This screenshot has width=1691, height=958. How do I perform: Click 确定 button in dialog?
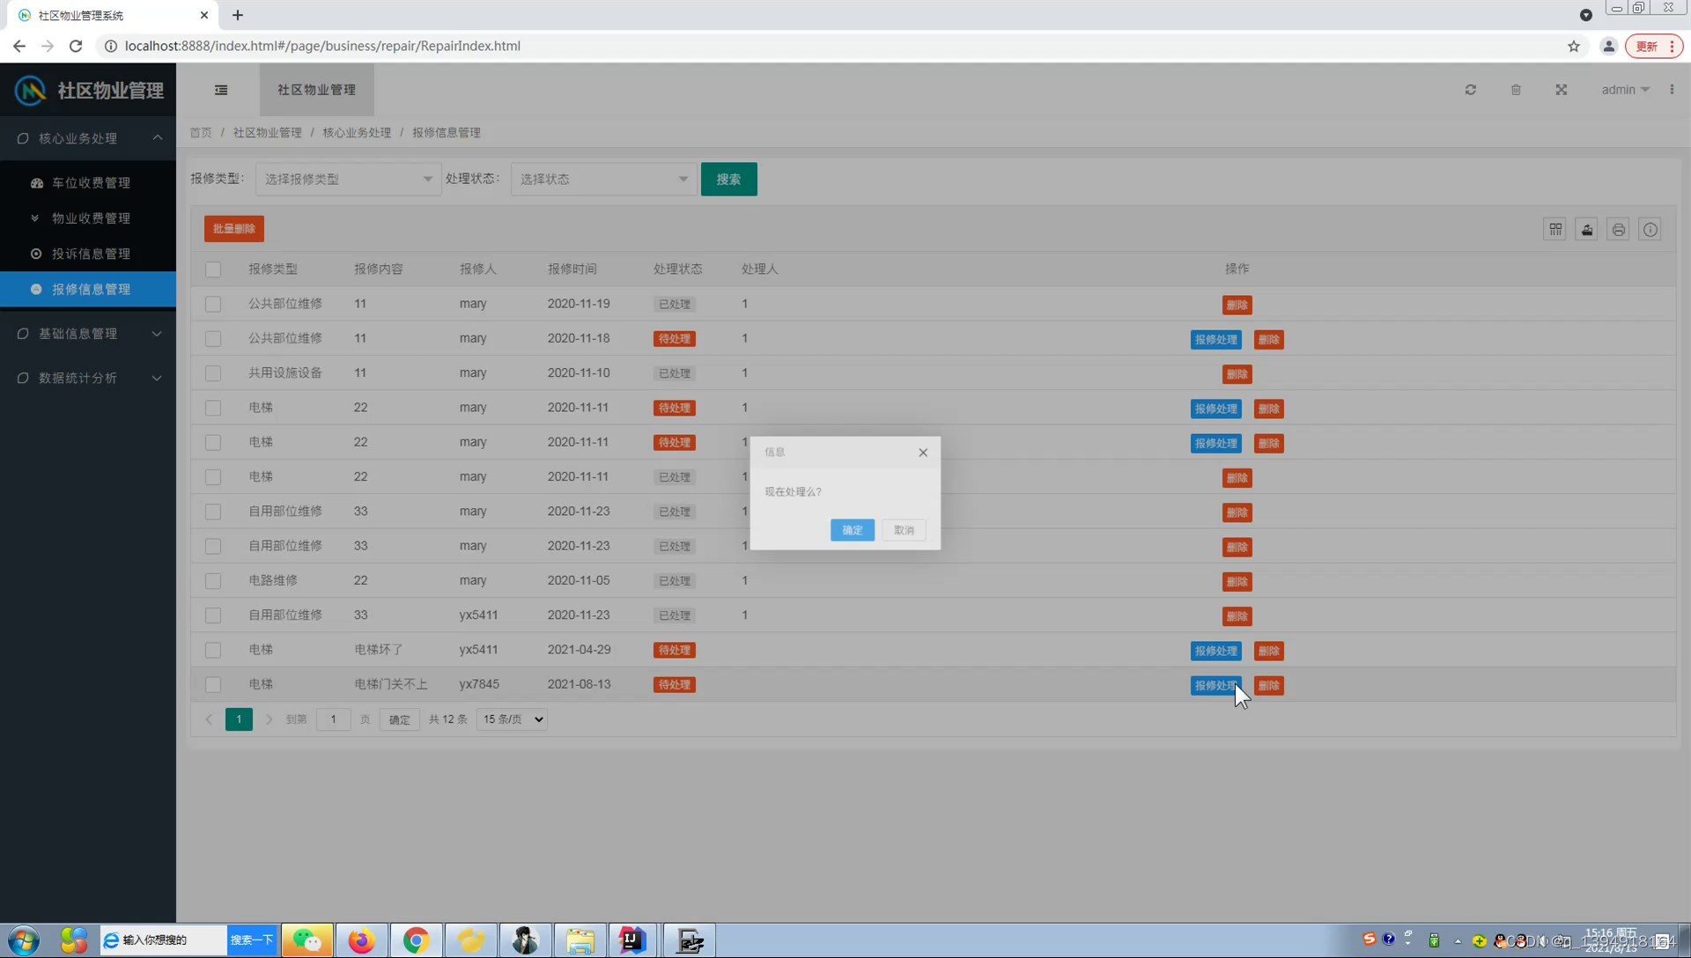(852, 530)
